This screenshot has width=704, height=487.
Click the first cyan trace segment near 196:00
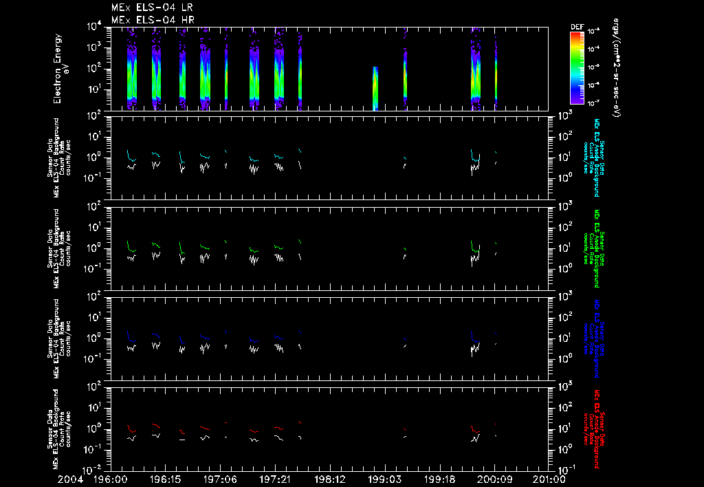131,156
